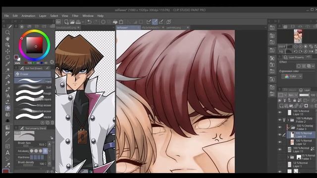
Task: Open the Layer menu
Action: pos(43,16)
